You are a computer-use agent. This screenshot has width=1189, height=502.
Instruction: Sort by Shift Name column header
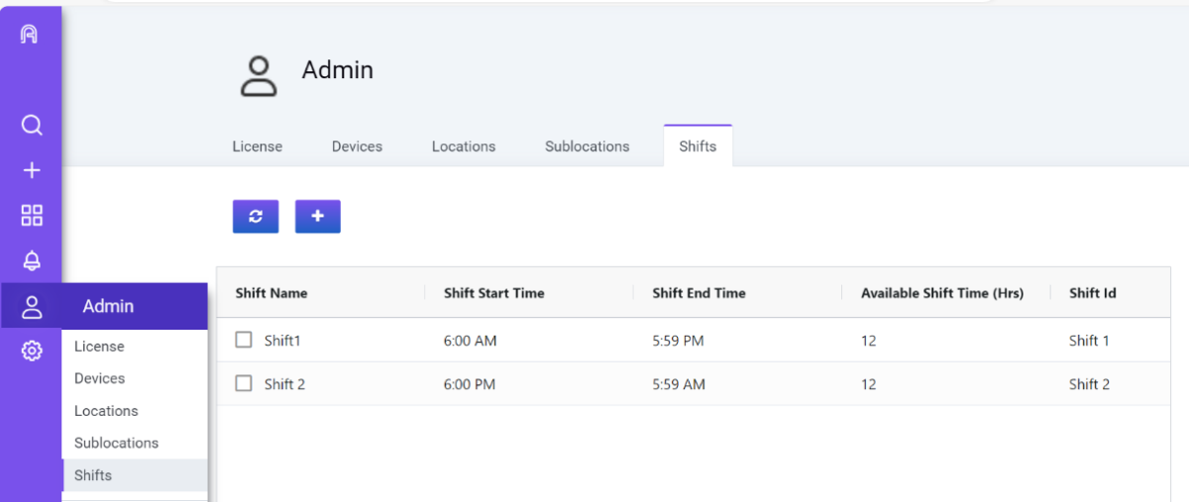click(271, 293)
